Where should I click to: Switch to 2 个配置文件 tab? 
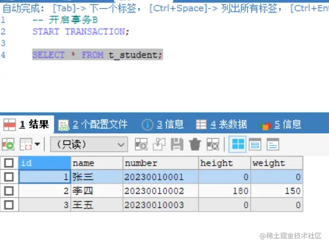pos(93,124)
